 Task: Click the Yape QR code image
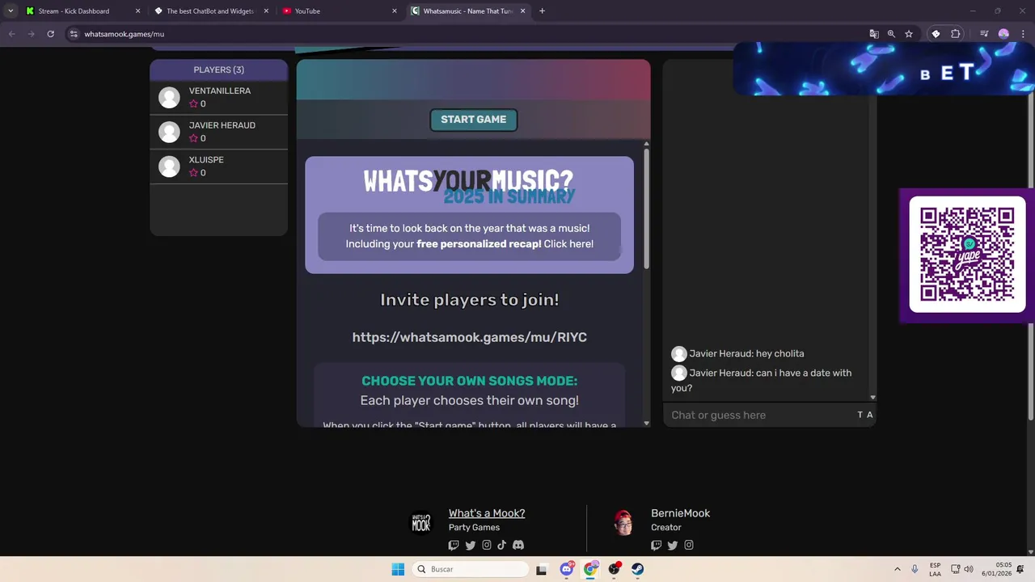[967, 255]
